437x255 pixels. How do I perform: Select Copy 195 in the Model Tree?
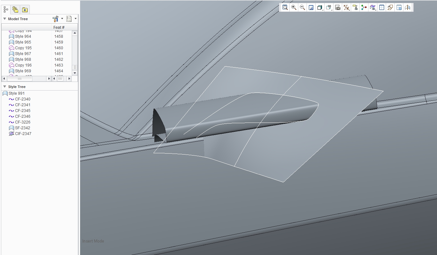click(x=23, y=48)
